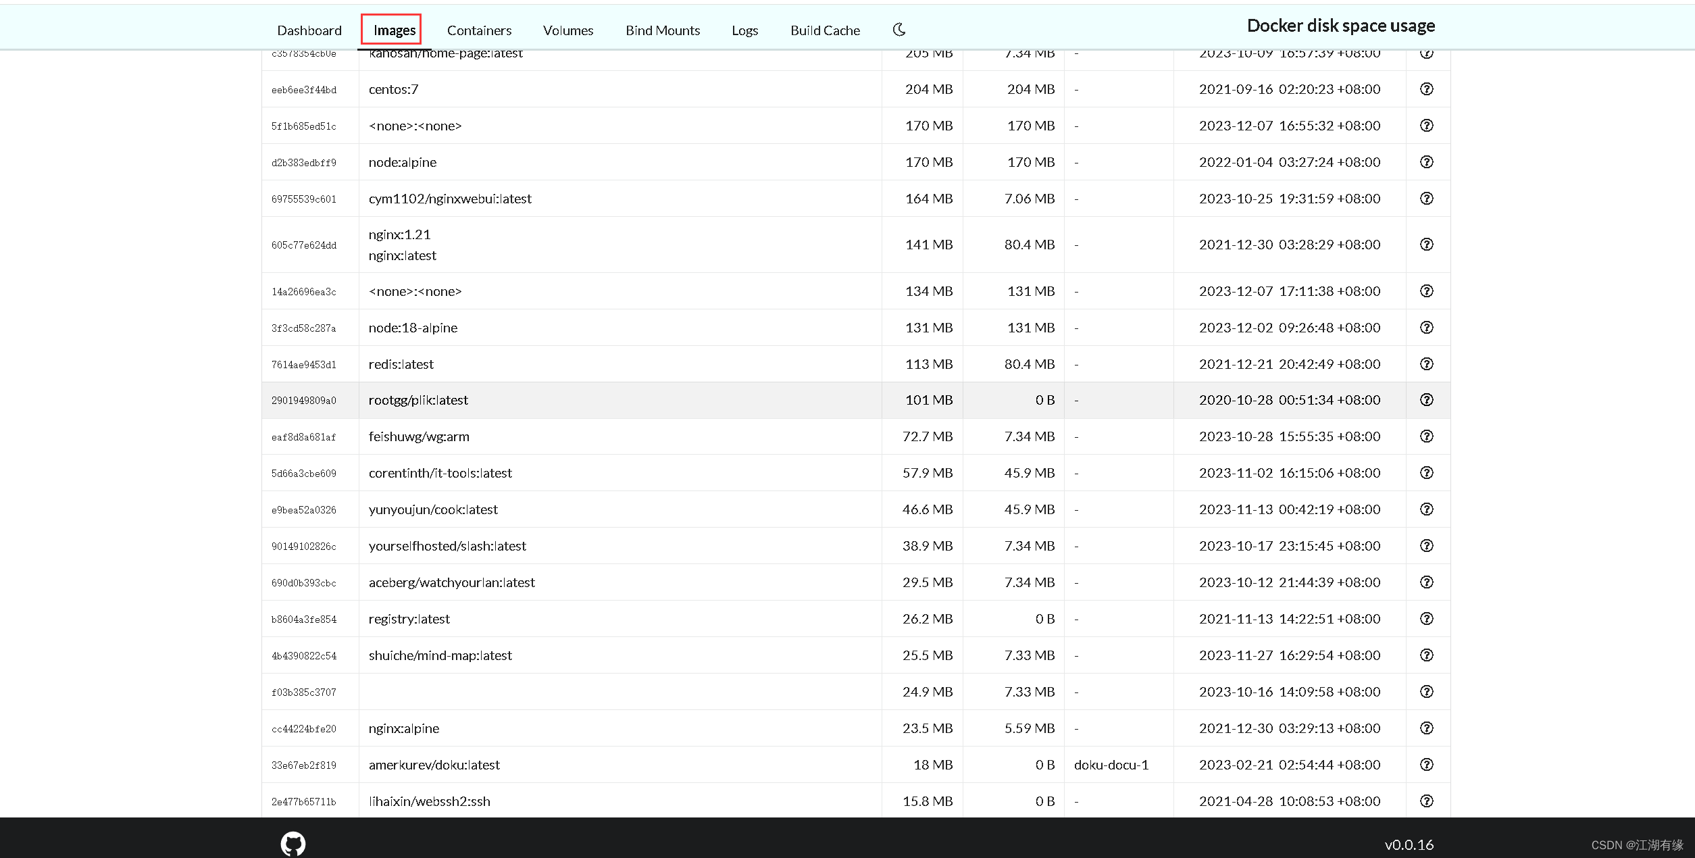Click the cym1102/nginxwebui:latest image row
The image size is (1695, 858).
(450, 199)
